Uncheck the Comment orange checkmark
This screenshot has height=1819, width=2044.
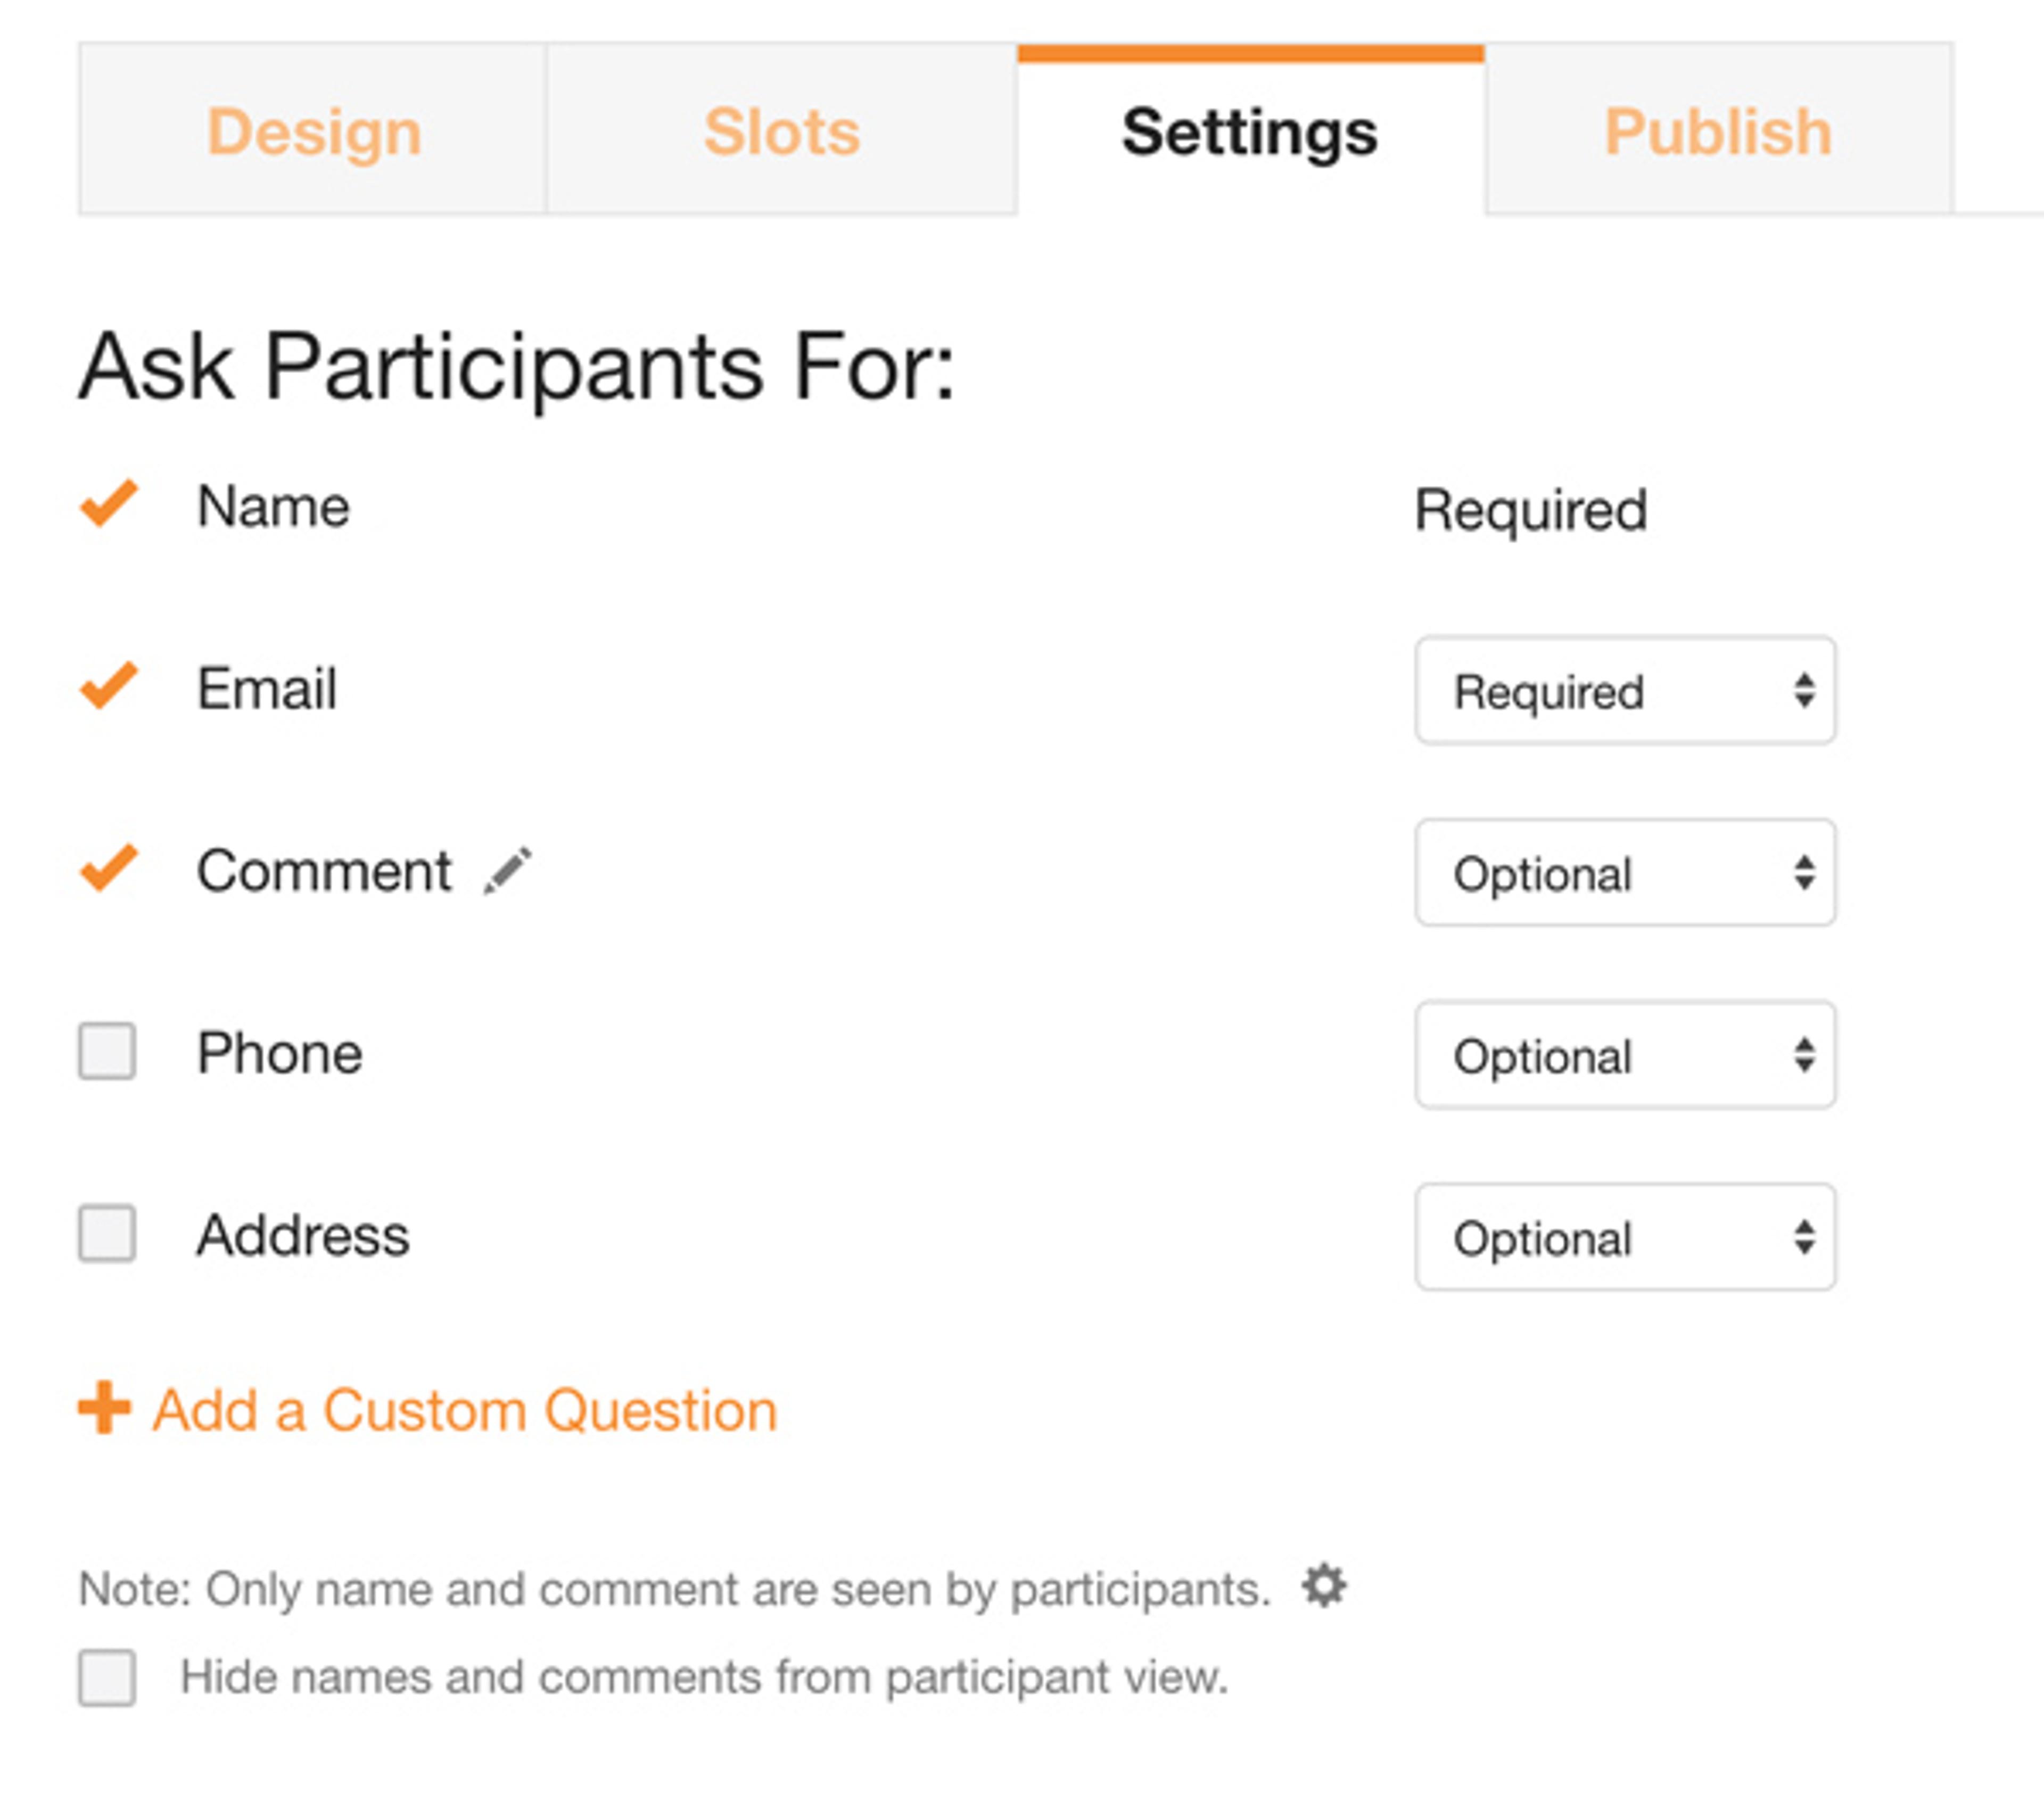pyautogui.click(x=109, y=868)
